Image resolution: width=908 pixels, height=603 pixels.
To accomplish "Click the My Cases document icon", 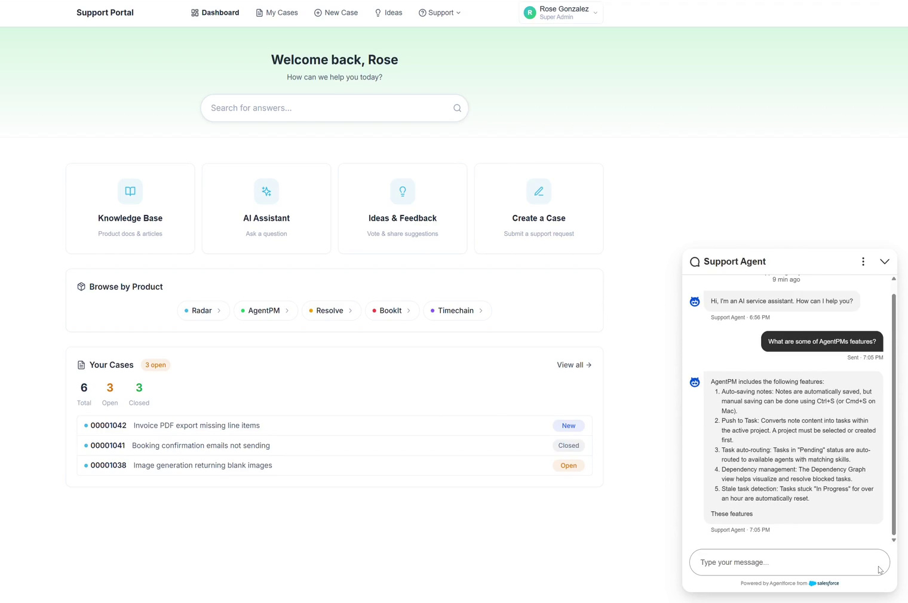I will [259, 13].
